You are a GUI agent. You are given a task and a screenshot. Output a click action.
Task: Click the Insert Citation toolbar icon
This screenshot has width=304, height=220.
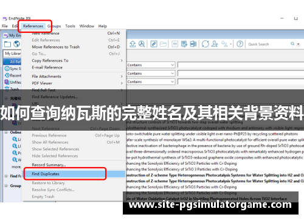coord(174,44)
